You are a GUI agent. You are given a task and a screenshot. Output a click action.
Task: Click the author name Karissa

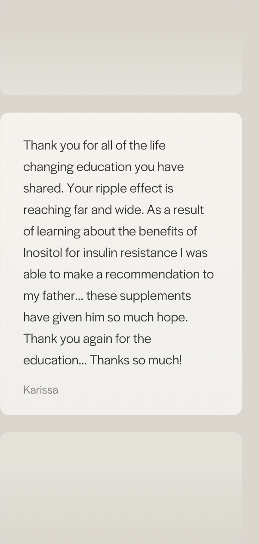(x=40, y=390)
